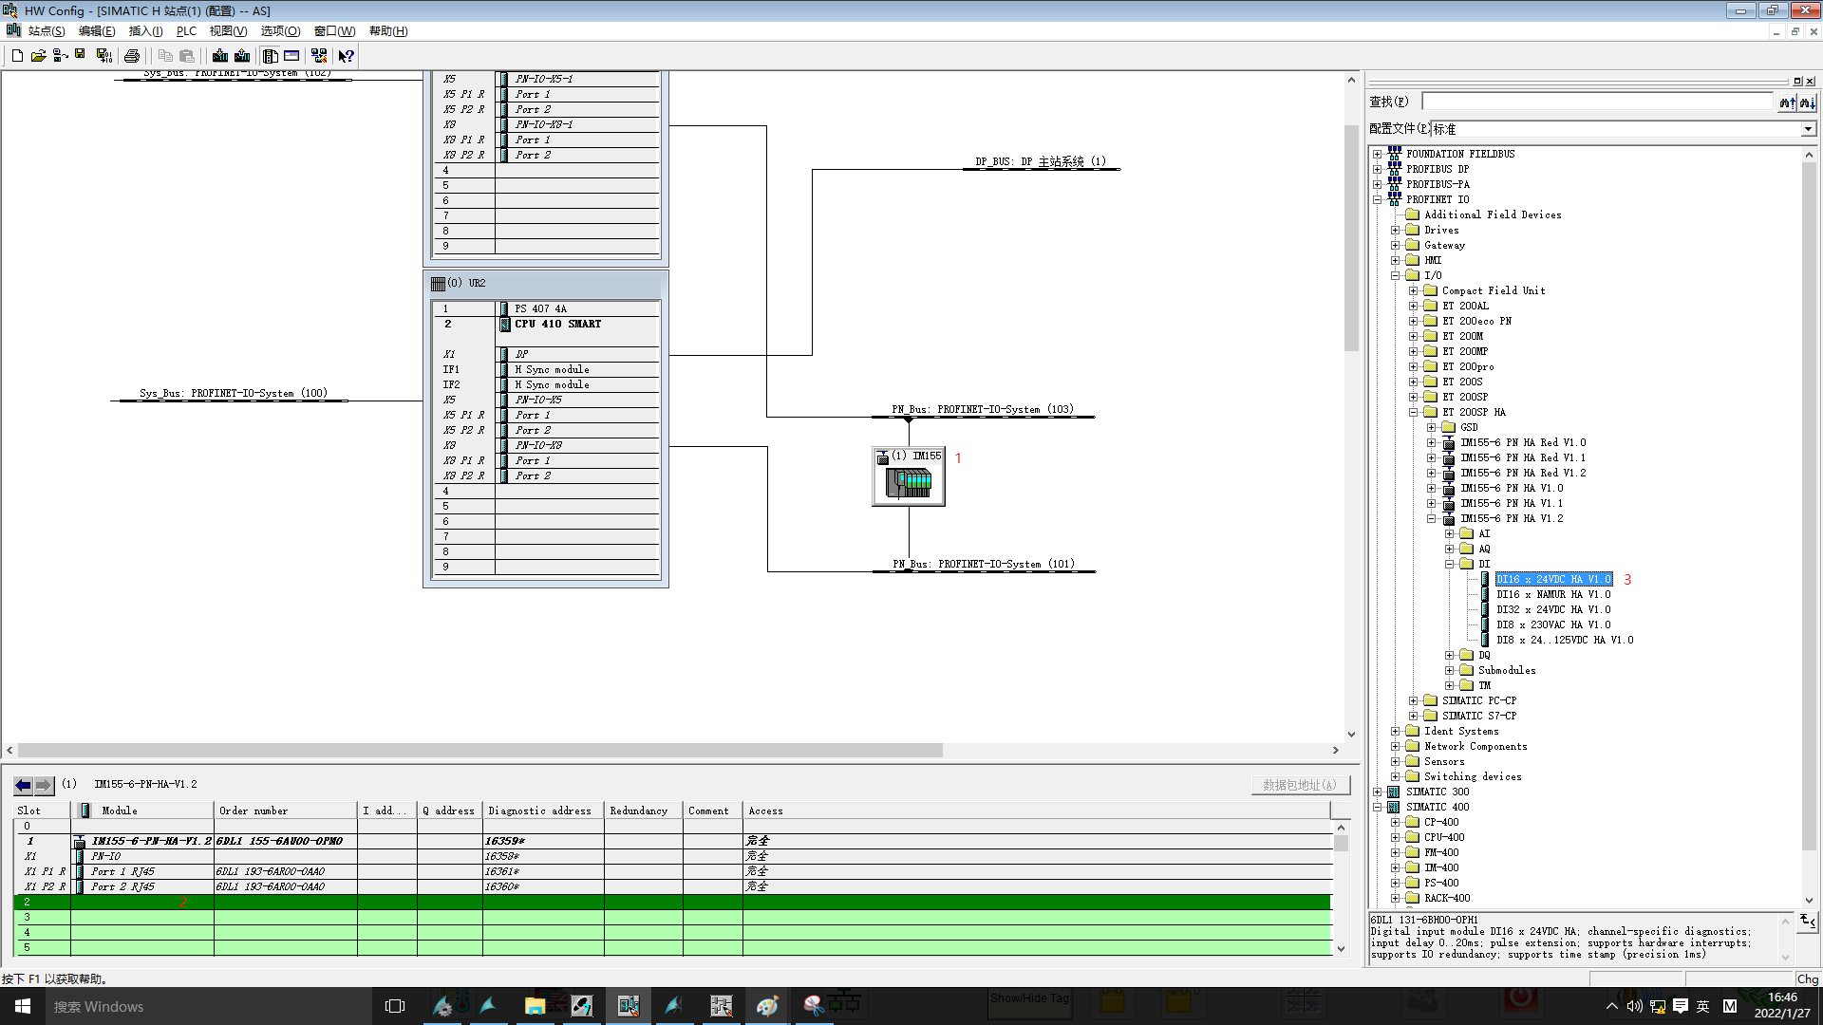Expand the DQ folder under IM155-6

tap(1450, 655)
